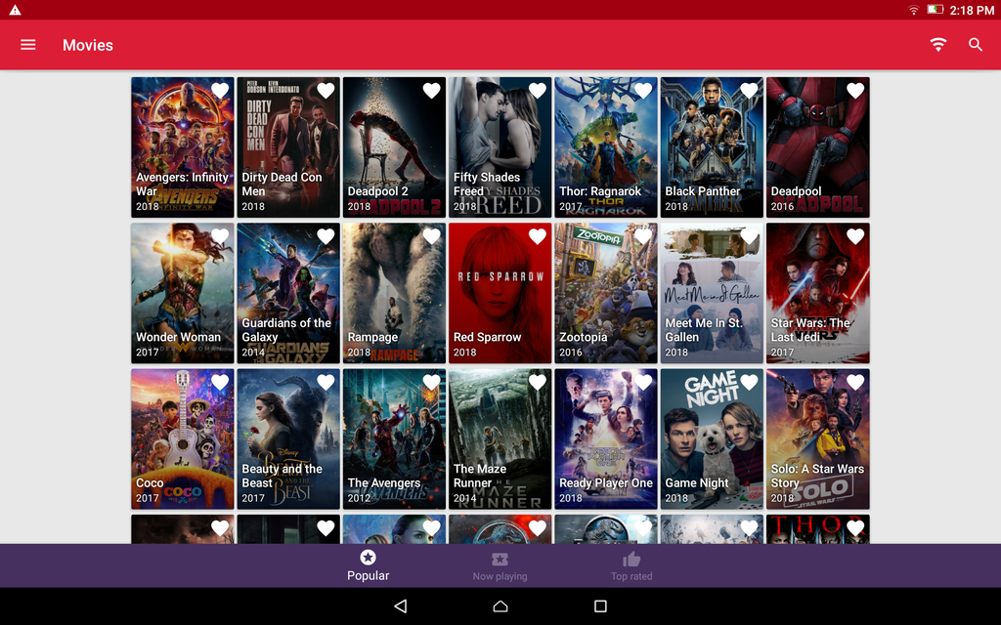Image resolution: width=1001 pixels, height=625 pixels.
Task: Open Dirty Dead Con Men poster
Action: pos(288,147)
